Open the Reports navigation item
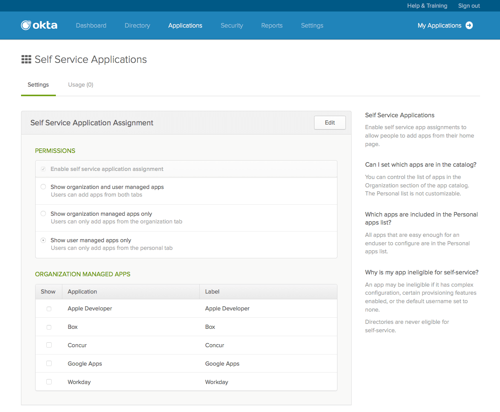Image resolution: width=500 pixels, height=412 pixels. point(272,26)
